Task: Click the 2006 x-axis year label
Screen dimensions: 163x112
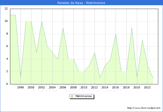Action: click(63, 87)
